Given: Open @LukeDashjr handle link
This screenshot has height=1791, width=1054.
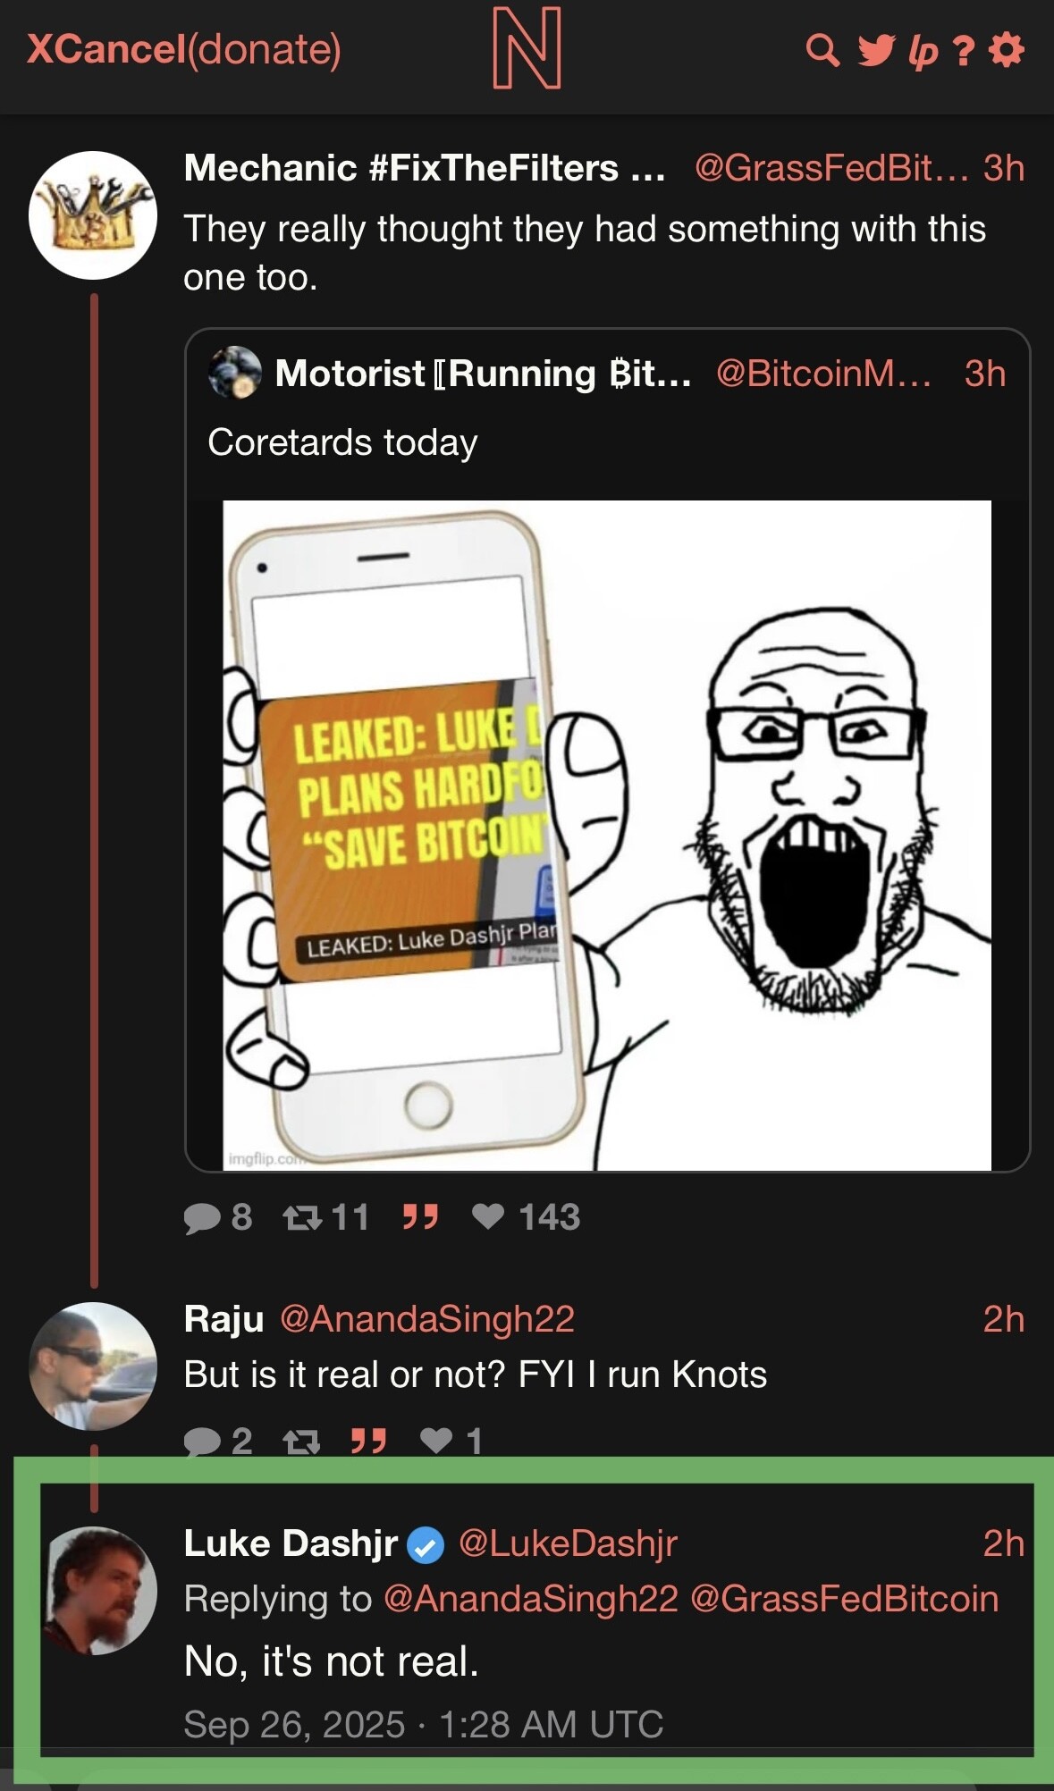Looking at the screenshot, I should click(568, 1543).
